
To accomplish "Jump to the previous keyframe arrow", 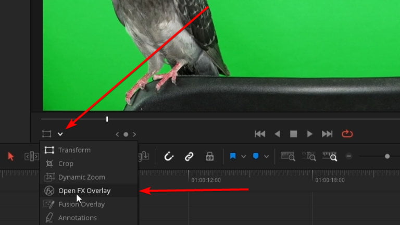I will 117,134.
